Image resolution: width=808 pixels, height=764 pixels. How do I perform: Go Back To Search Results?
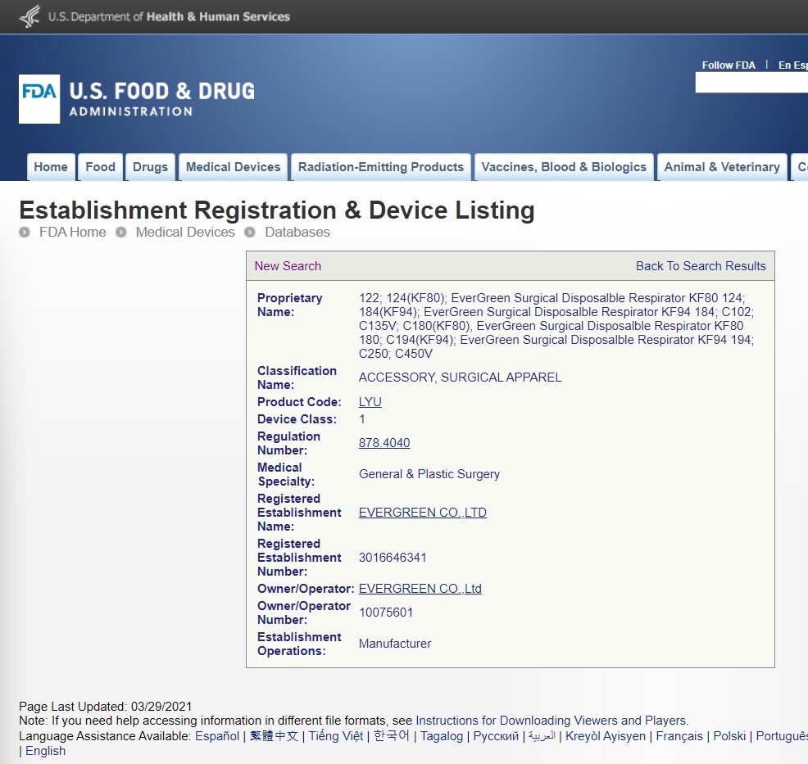pos(701,266)
